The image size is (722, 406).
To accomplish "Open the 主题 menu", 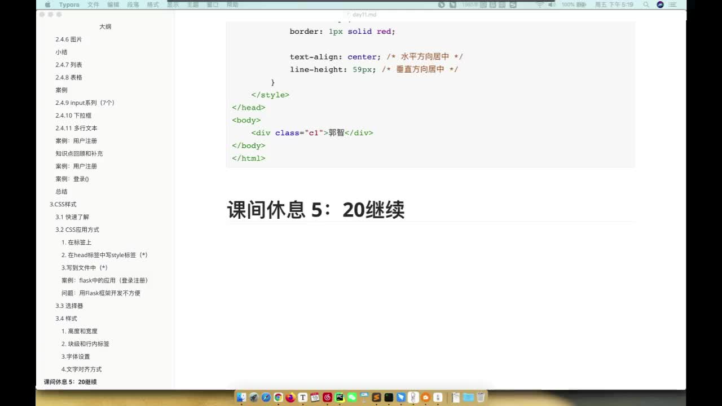I will 192,5.
